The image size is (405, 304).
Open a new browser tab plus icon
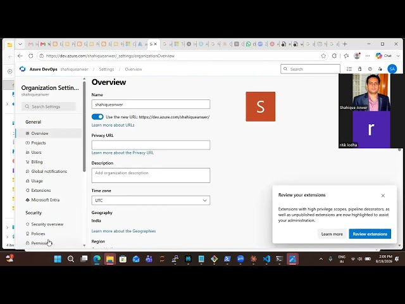tap(344, 44)
